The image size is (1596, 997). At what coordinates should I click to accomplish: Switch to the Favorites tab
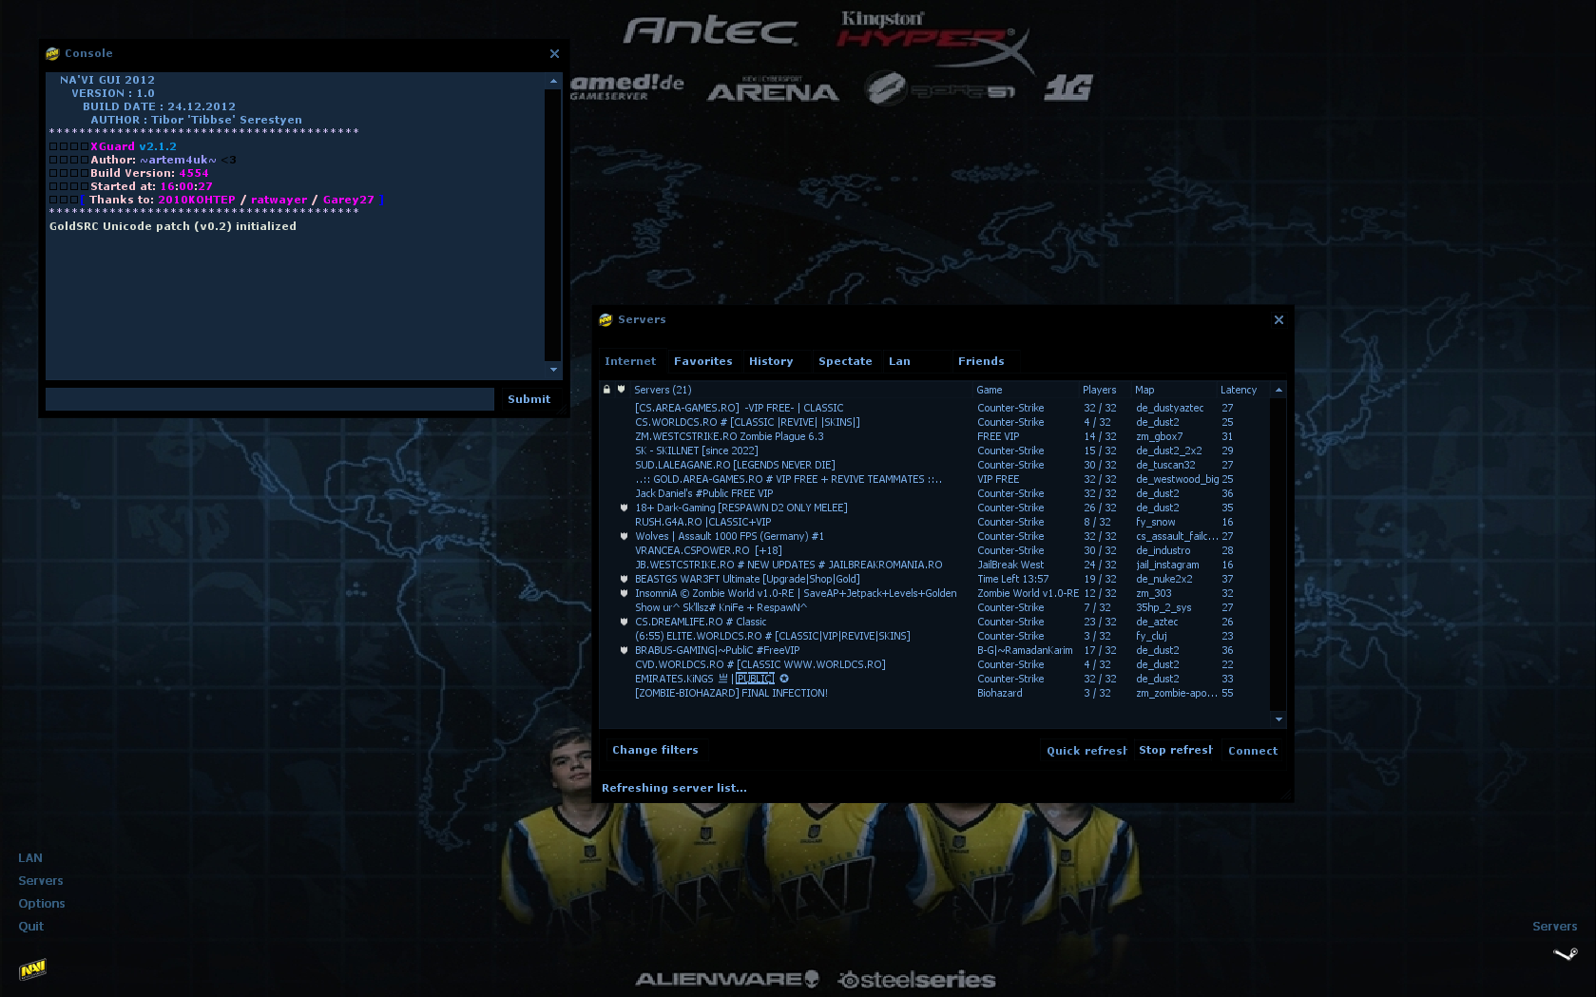702,361
